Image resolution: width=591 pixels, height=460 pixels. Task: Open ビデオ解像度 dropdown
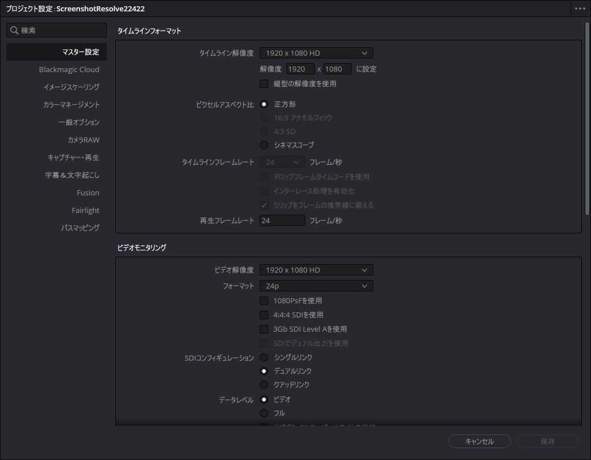coord(316,270)
